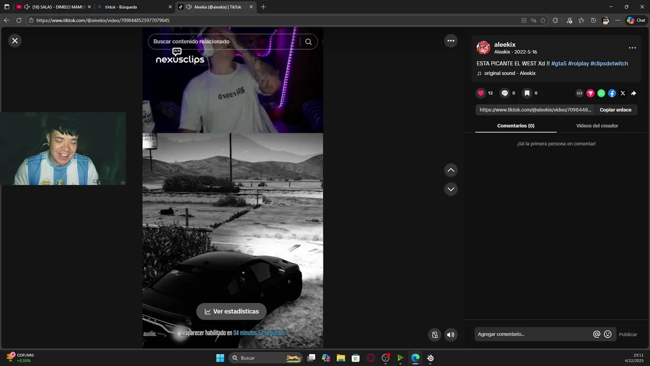Share the video to Facebook
Screen dimensions: 650x366
pyautogui.click(x=612, y=93)
